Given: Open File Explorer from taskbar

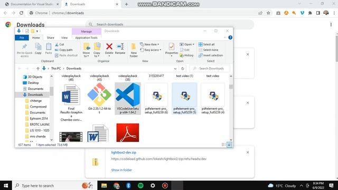Looking at the screenshot, I should tap(104, 185).
